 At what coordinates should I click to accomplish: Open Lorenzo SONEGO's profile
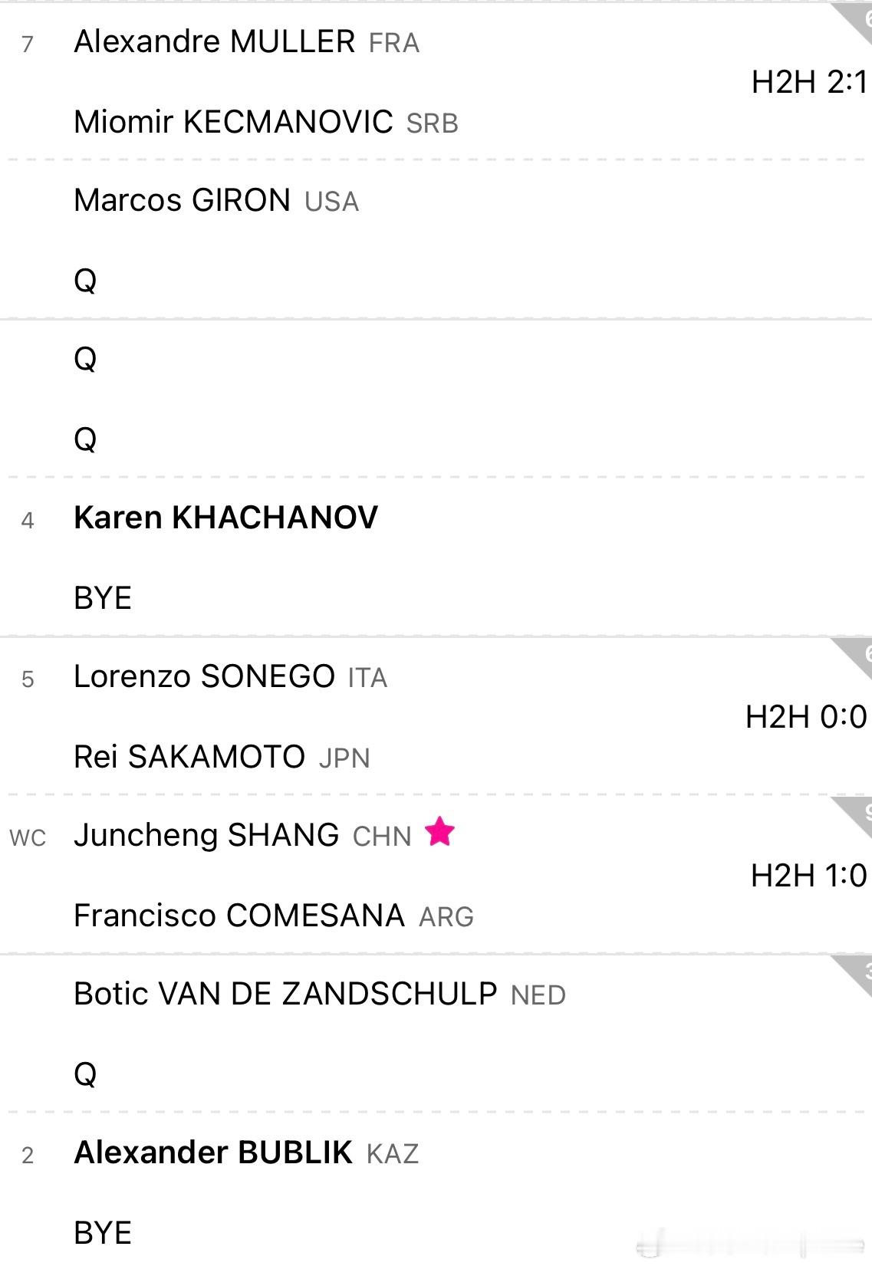click(x=204, y=677)
